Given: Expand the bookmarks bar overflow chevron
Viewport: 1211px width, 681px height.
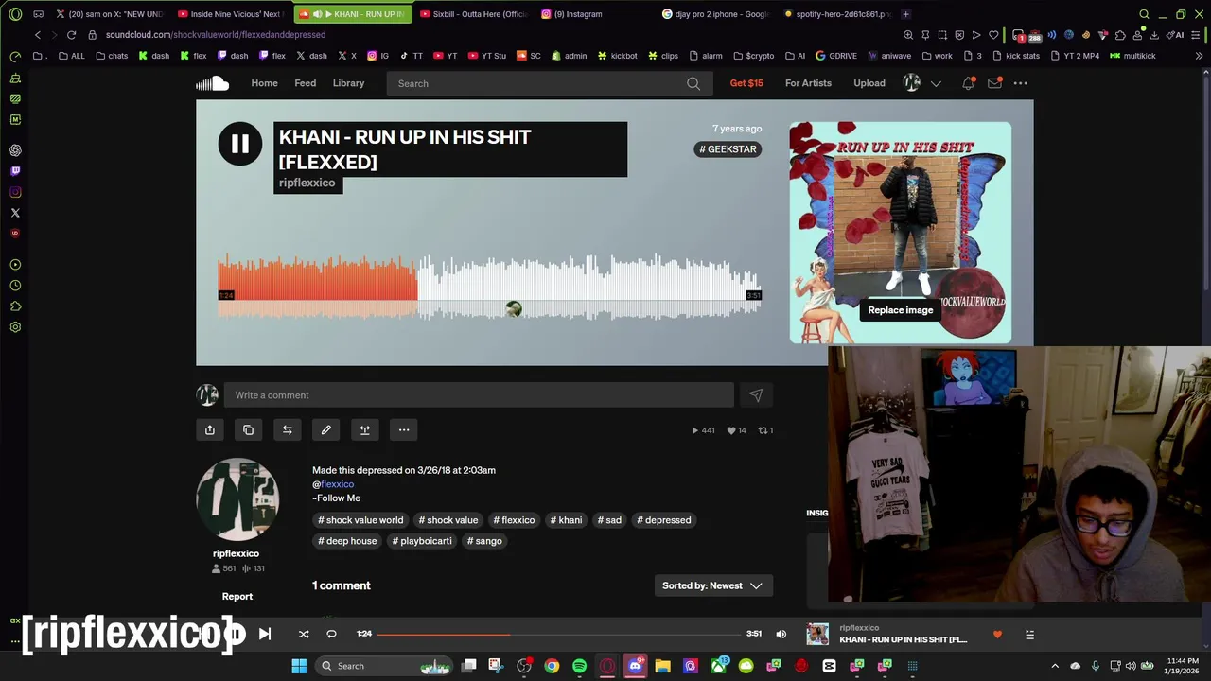Looking at the screenshot, I should point(1199,56).
